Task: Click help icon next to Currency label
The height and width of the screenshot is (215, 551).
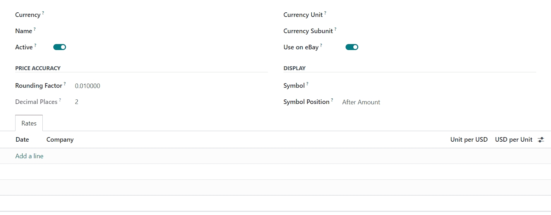Action: [x=43, y=13]
